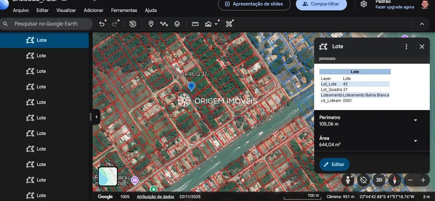Viewport: 435px width, 201px height.
Task: Expand the Área units dropdown
Action: pos(415,141)
